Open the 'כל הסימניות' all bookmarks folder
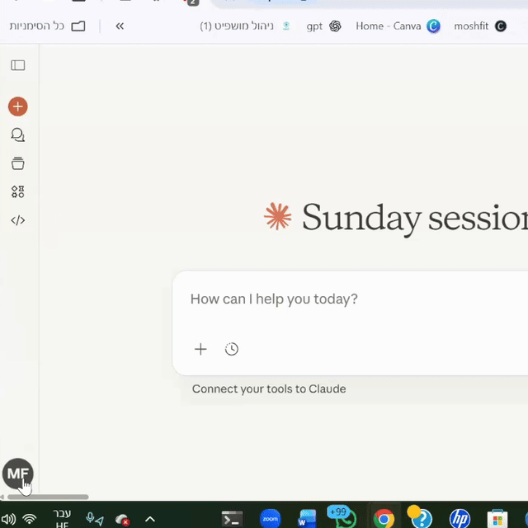The image size is (528, 528). (x=48, y=26)
